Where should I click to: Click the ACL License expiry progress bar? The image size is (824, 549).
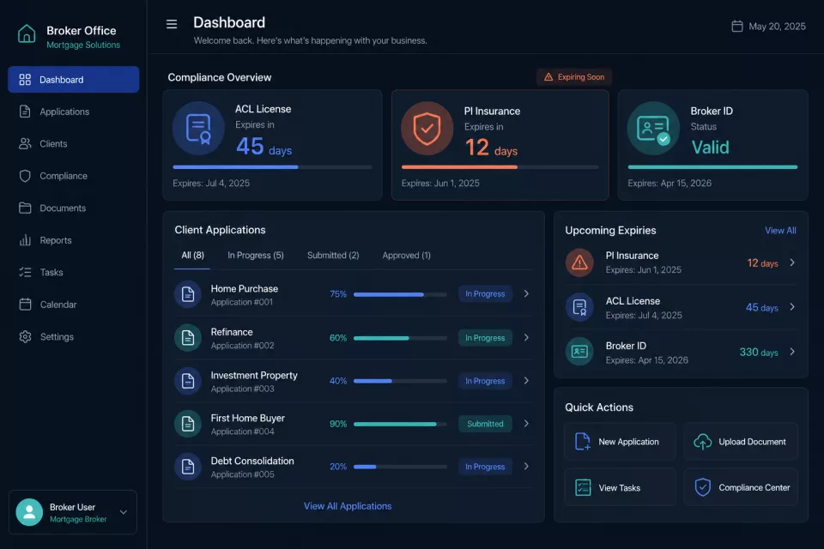click(x=272, y=167)
